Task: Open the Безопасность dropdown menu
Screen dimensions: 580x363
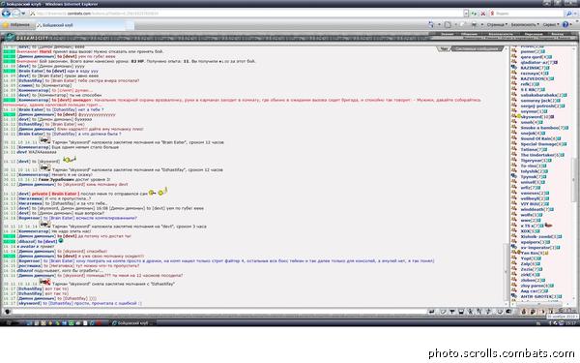Action: click(525, 25)
